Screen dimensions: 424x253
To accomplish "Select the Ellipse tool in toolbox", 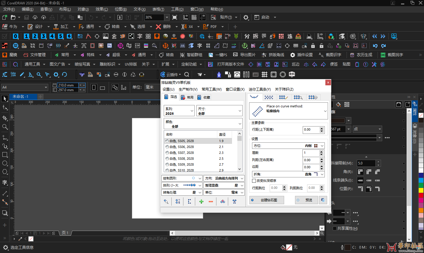I will (5, 163).
